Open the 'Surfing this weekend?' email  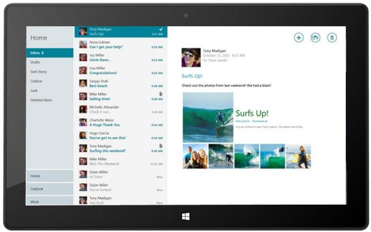[121, 148]
